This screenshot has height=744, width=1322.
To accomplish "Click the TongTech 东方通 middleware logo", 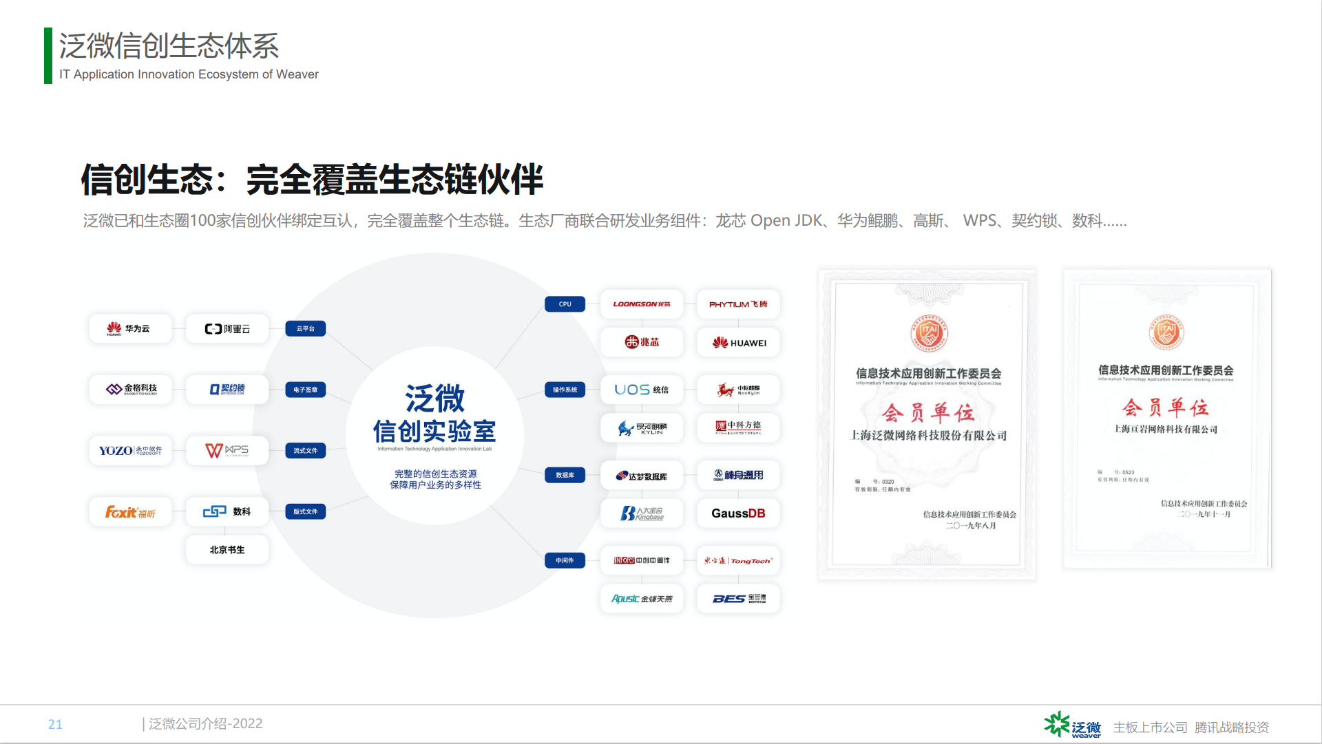I will point(738,560).
